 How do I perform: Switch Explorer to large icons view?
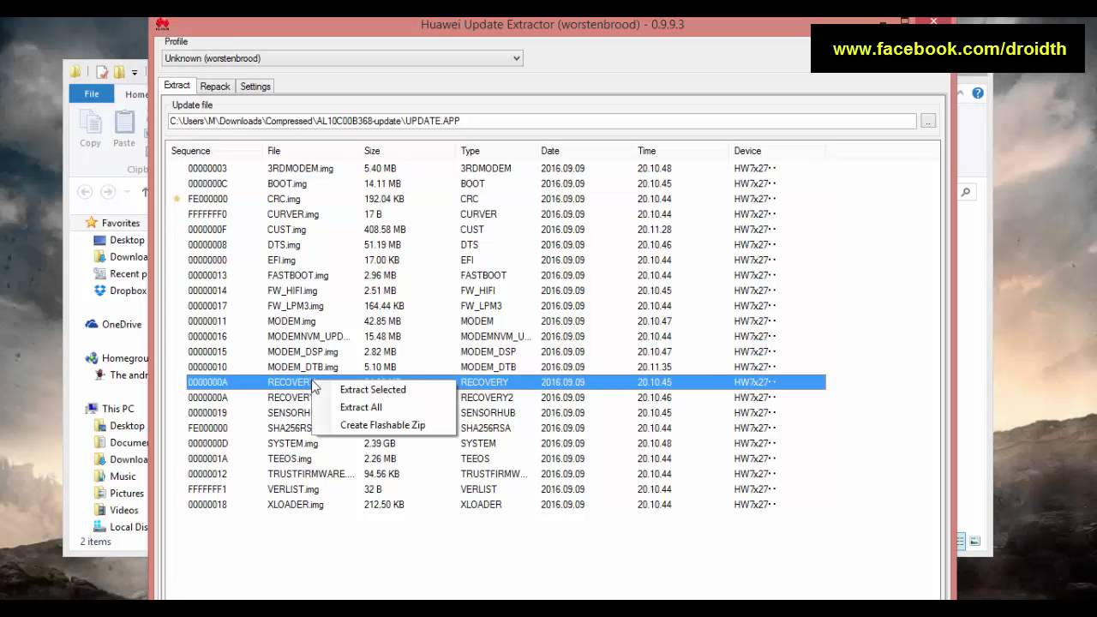point(975,542)
